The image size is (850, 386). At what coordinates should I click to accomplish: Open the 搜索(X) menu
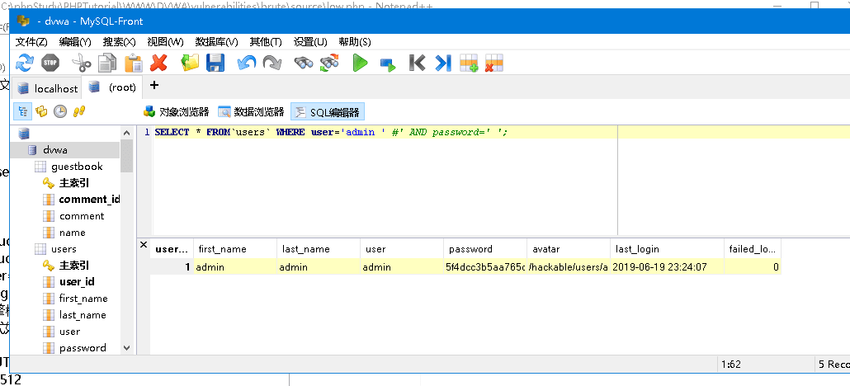point(120,42)
